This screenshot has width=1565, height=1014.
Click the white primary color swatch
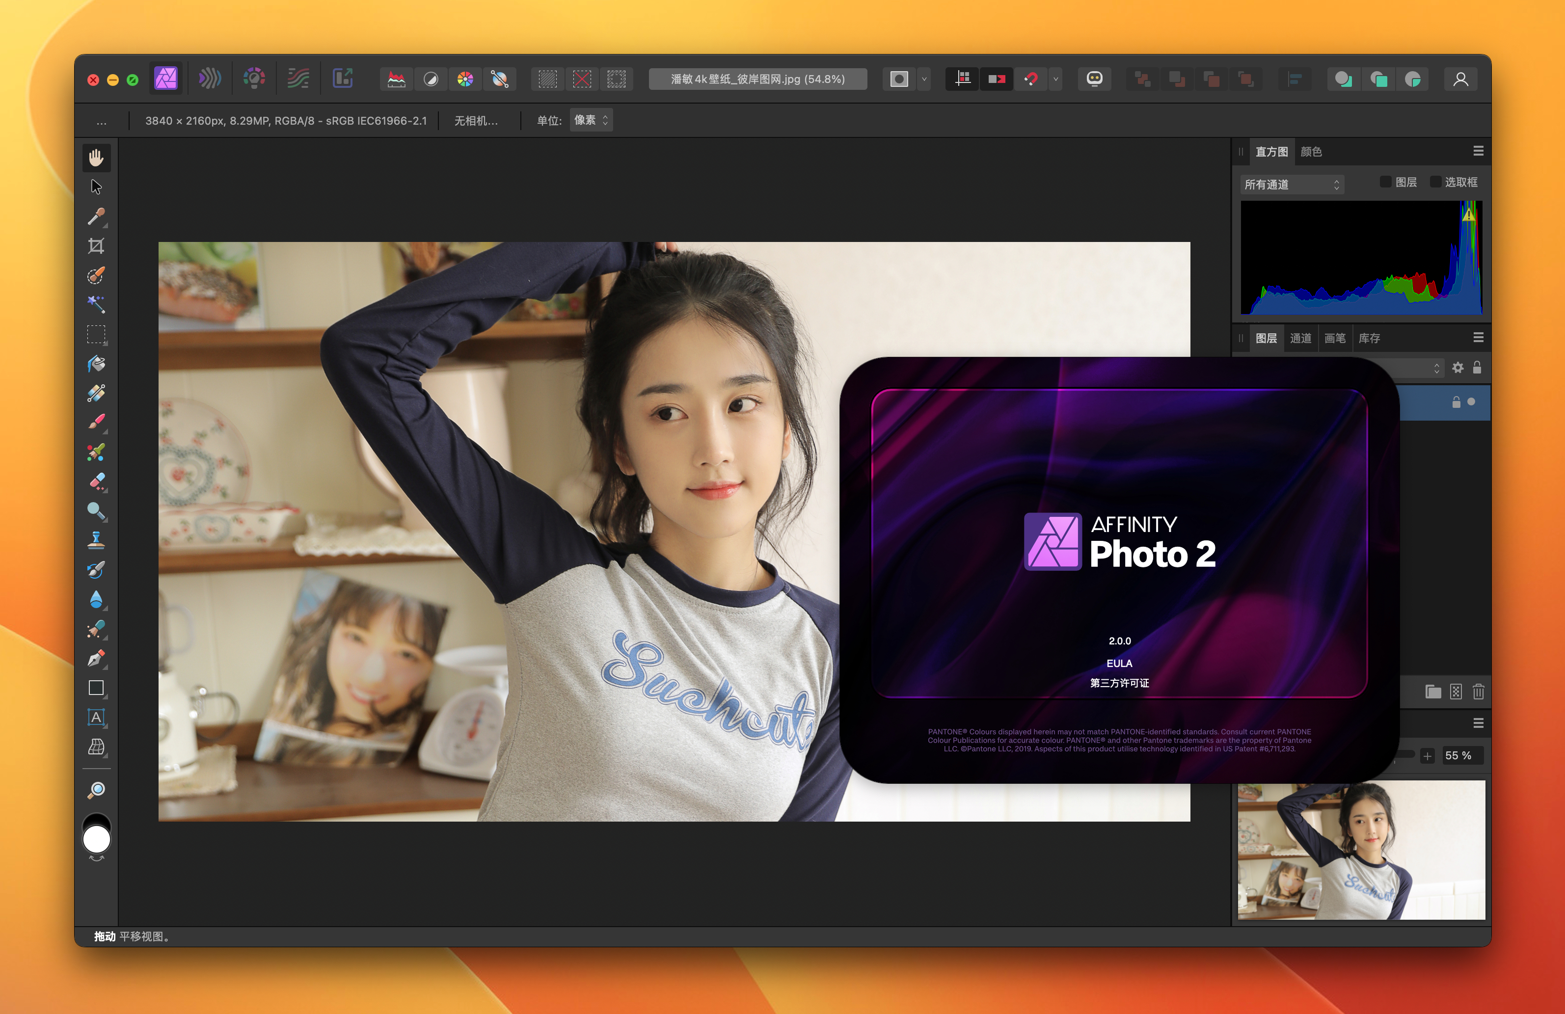97,840
